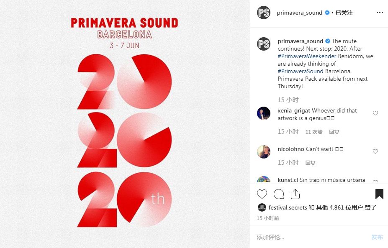Open the comment bubble icon
The image size is (388, 248).
coord(279,194)
